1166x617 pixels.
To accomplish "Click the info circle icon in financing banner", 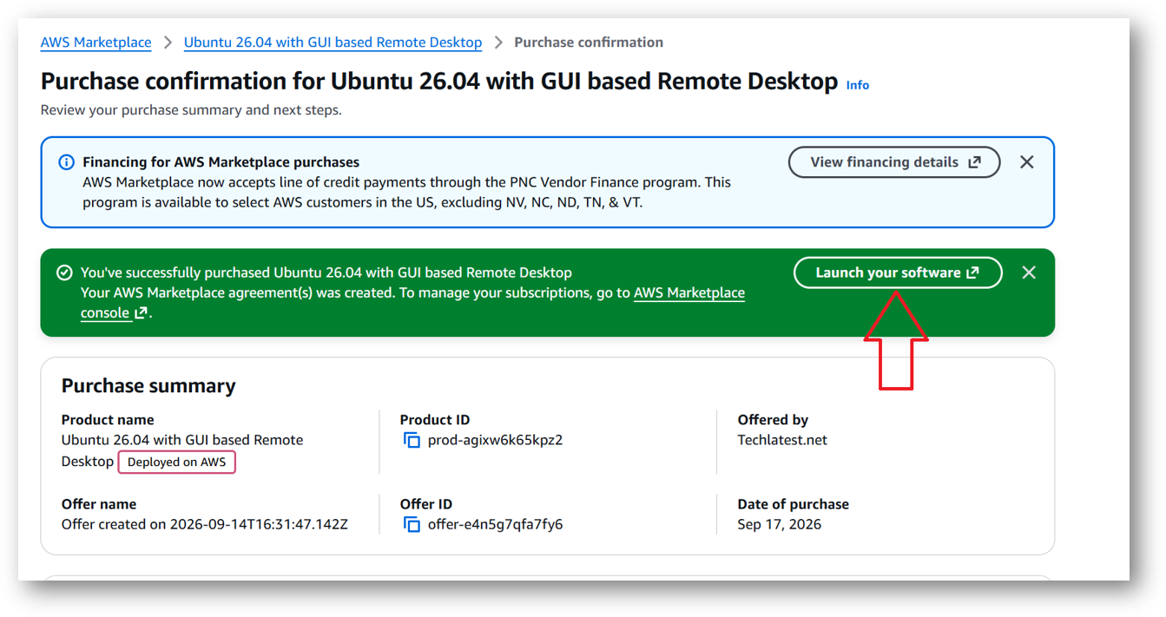I will [66, 162].
